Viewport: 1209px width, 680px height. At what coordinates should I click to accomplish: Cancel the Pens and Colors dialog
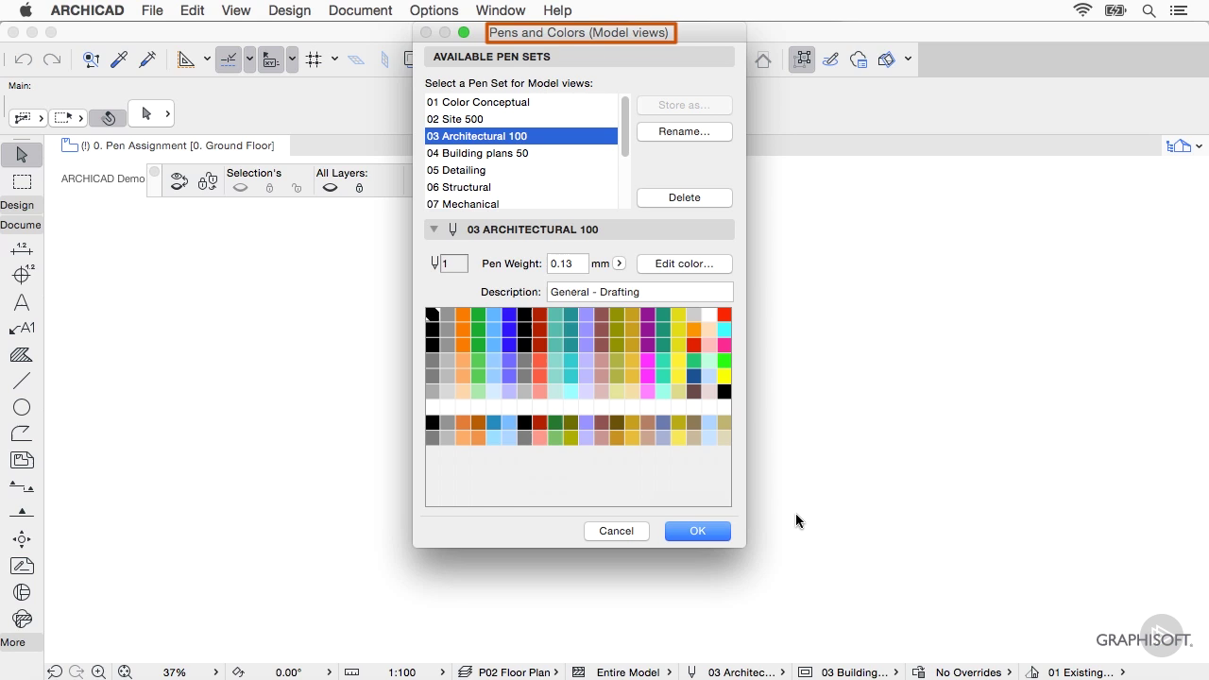[x=616, y=531]
